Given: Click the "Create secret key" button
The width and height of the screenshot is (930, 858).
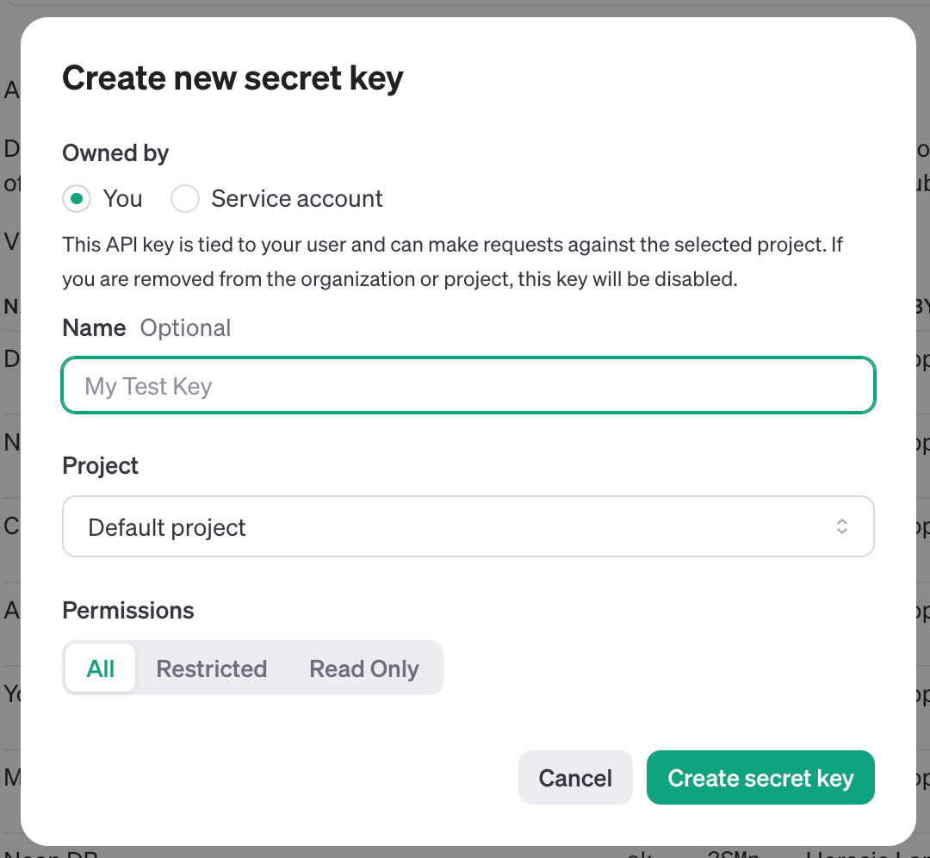Looking at the screenshot, I should (x=760, y=777).
